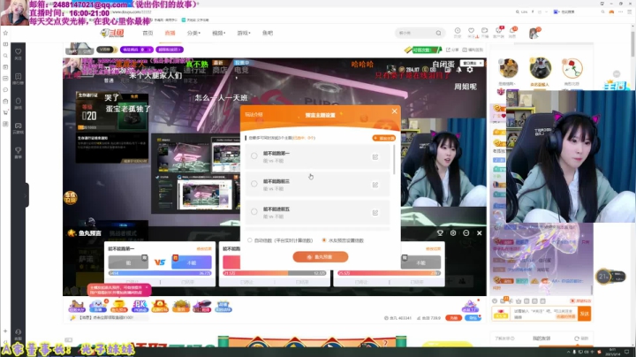Screen dimensions: 636x357
Task: Select radio for topic 能不能跑前三
Action: (254, 184)
